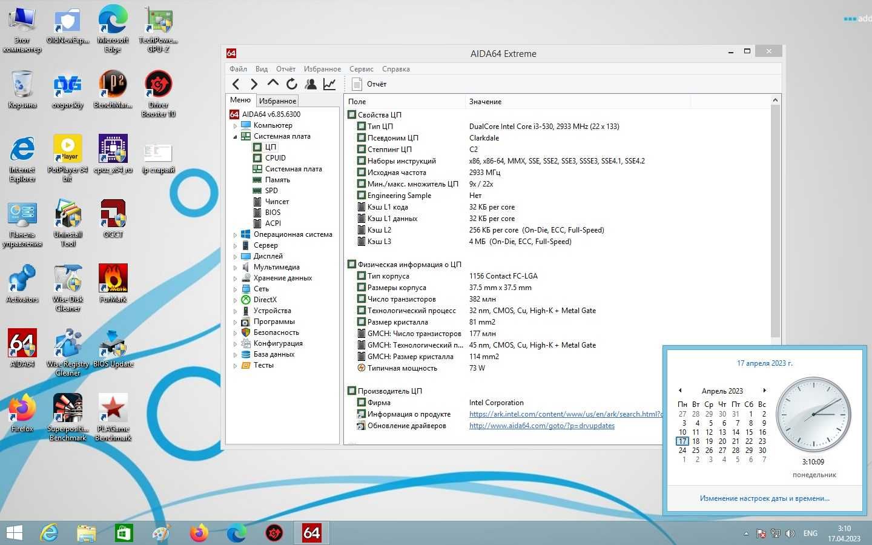Expand the Компьютер tree node
Screen dimensions: 872x545
(x=235, y=126)
